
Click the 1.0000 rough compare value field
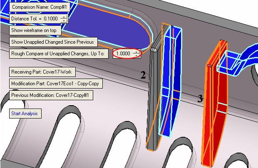123,54
